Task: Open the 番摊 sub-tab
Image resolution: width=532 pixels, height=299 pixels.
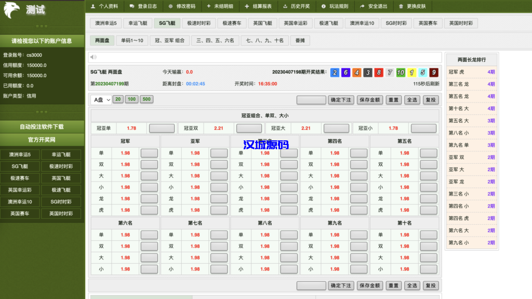Action: [x=300, y=41]
